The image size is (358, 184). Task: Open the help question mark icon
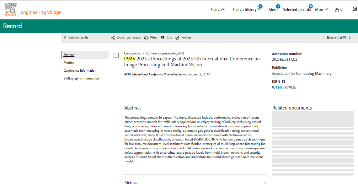tap(337, 10)
